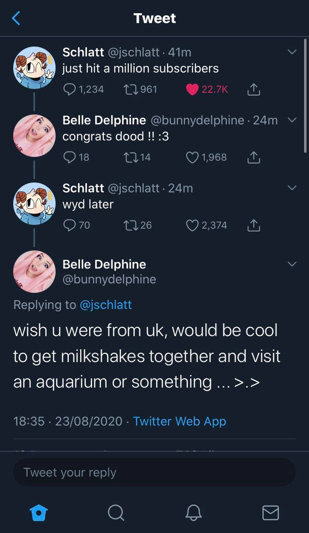Open options chevron on Schlatt's first tweet
This screenshot has width=309, height=533.
[x=292, y=52]
